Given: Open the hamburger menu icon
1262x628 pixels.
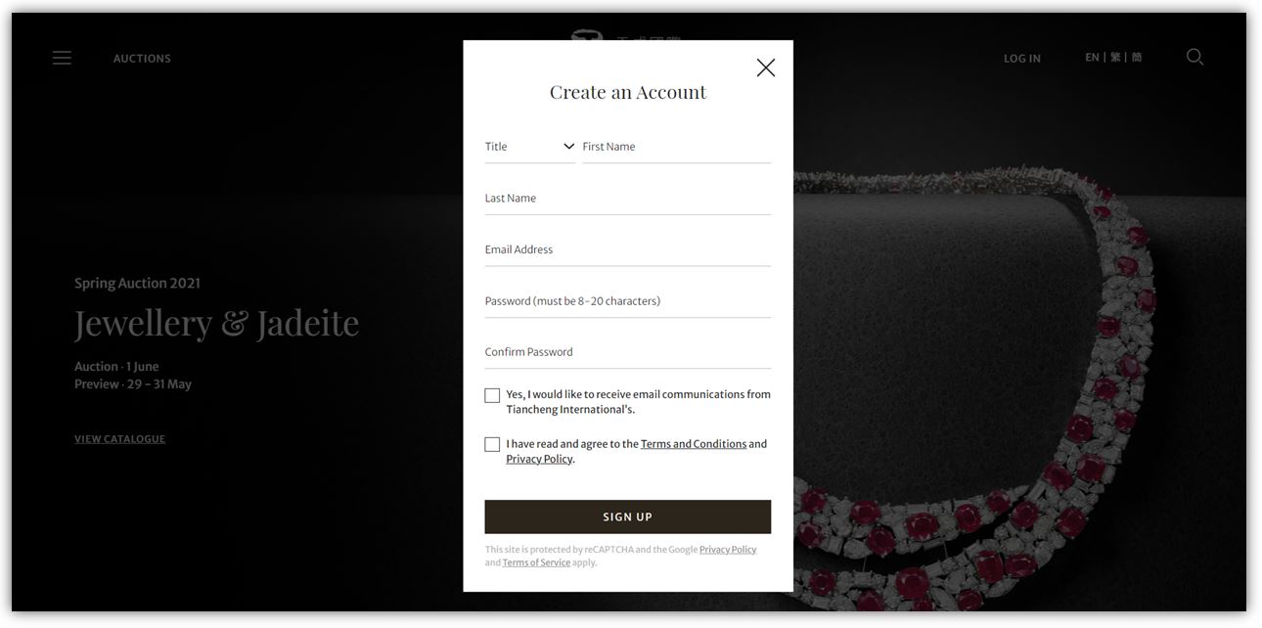Looking at the screenshot, I should click(x=62, y=58).
